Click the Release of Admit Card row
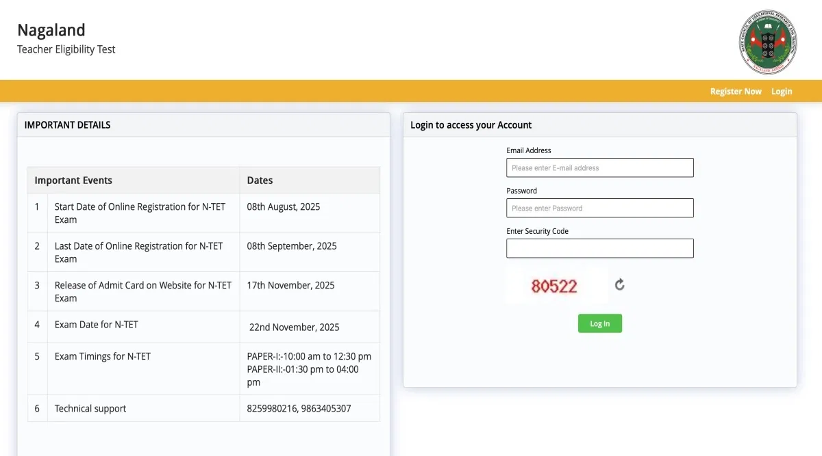The width and height of the screenshot is (822, 456). [142, 291]
